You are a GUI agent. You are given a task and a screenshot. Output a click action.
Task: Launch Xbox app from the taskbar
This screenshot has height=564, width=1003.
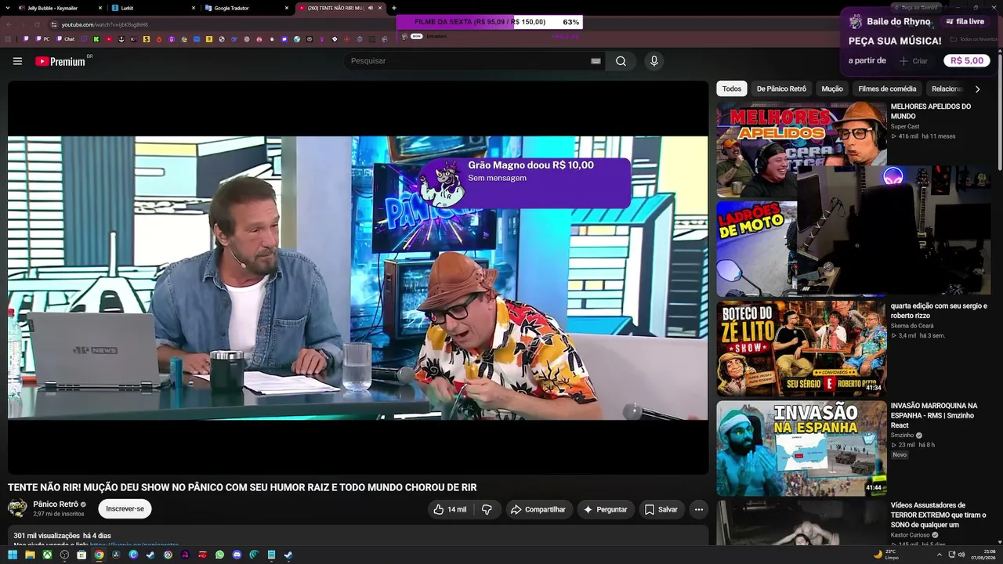(x=47, y=555)
